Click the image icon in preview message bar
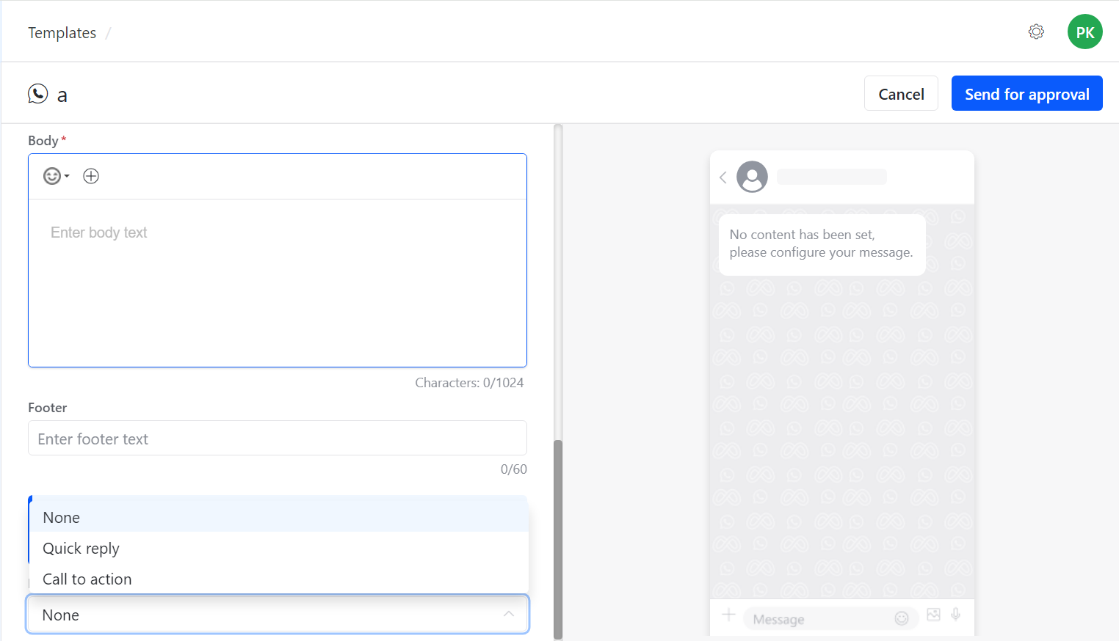The height and width of the screenshot is (641, 1119). tap(933, 615)
